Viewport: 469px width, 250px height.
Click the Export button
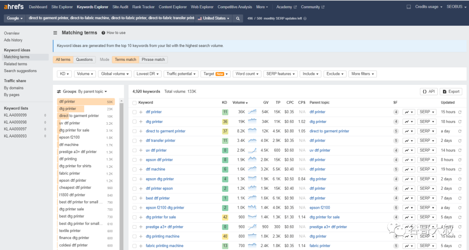[451, 92]
